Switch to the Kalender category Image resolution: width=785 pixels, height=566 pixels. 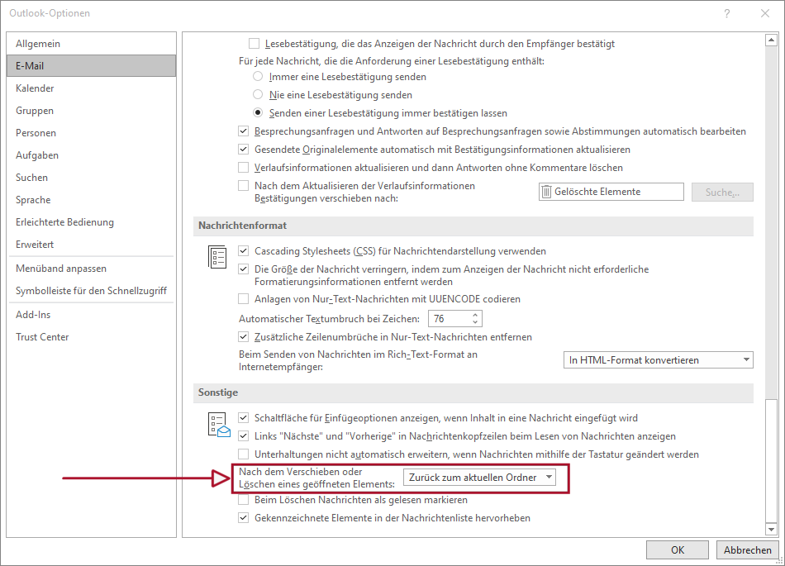(x=37, y=88)
